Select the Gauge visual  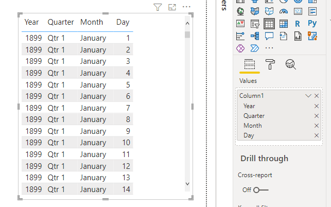[x=284, y=11]
